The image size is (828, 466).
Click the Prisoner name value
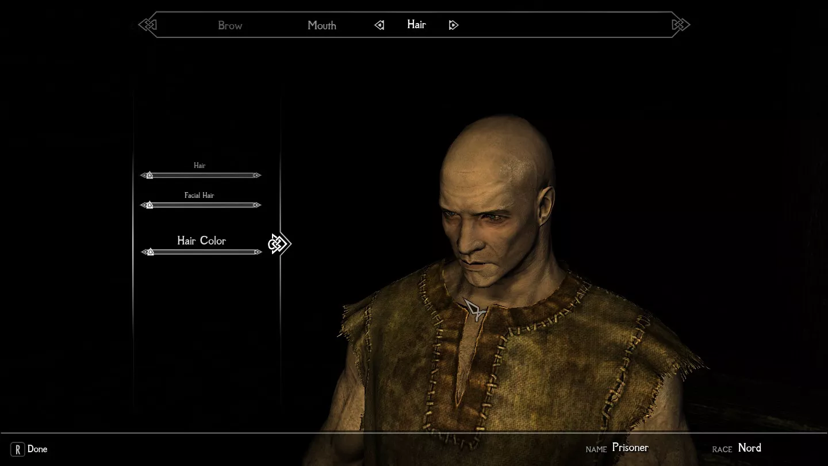pos(630,448)
